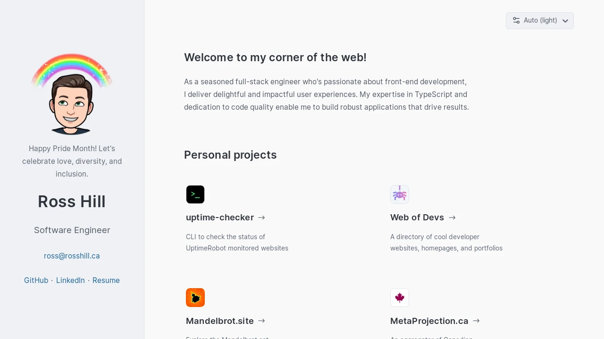Click the arrow next to Mandelbrot.site

(262, 321)
